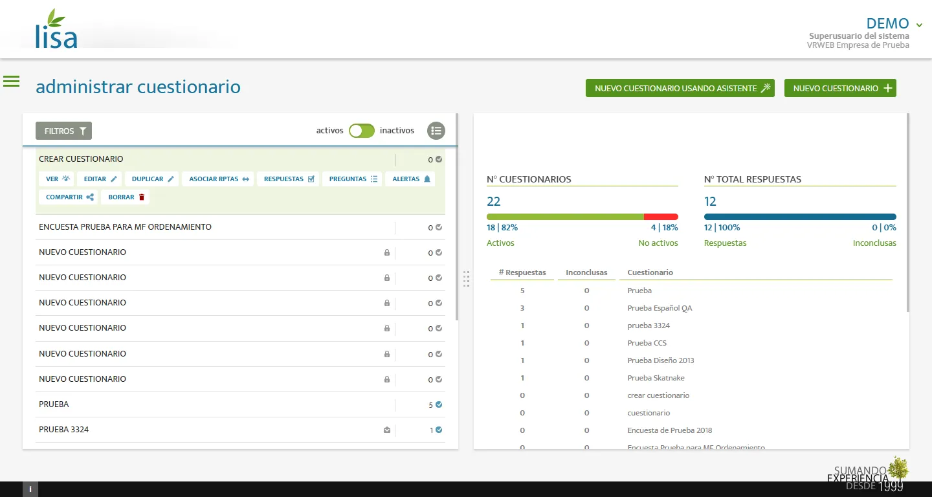Click check status icon on PRUEBA row

pyautogui.click(x=439, y=404)
